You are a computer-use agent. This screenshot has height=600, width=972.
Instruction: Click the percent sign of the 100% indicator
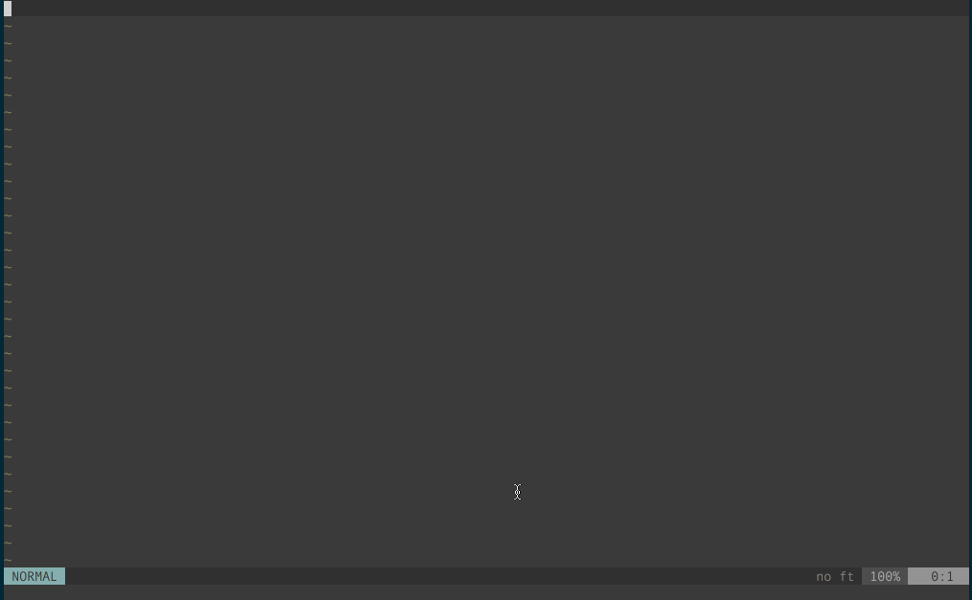896,576
